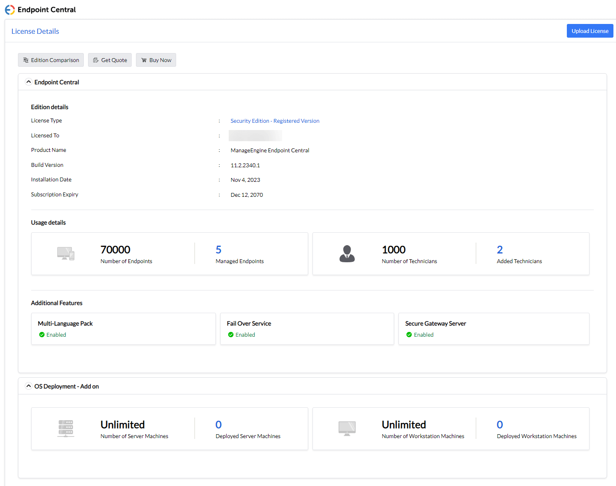616x486 pixels.
Task: Click the Multi-Language Pack feature title
Action: [65, 323]
